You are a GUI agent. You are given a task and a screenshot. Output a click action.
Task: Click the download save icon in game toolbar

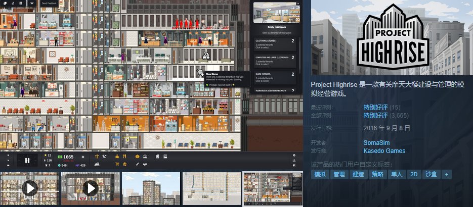(x=294, y=161)
